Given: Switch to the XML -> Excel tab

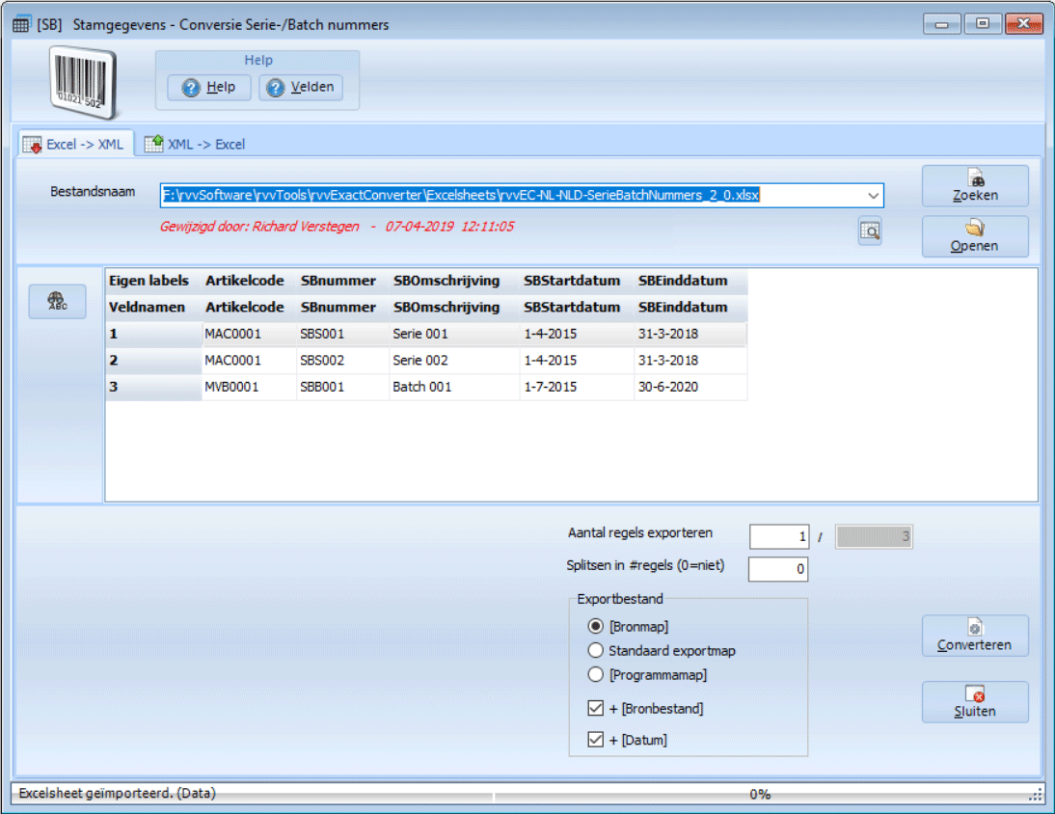Looking at the screenshot, I should 195,145.
